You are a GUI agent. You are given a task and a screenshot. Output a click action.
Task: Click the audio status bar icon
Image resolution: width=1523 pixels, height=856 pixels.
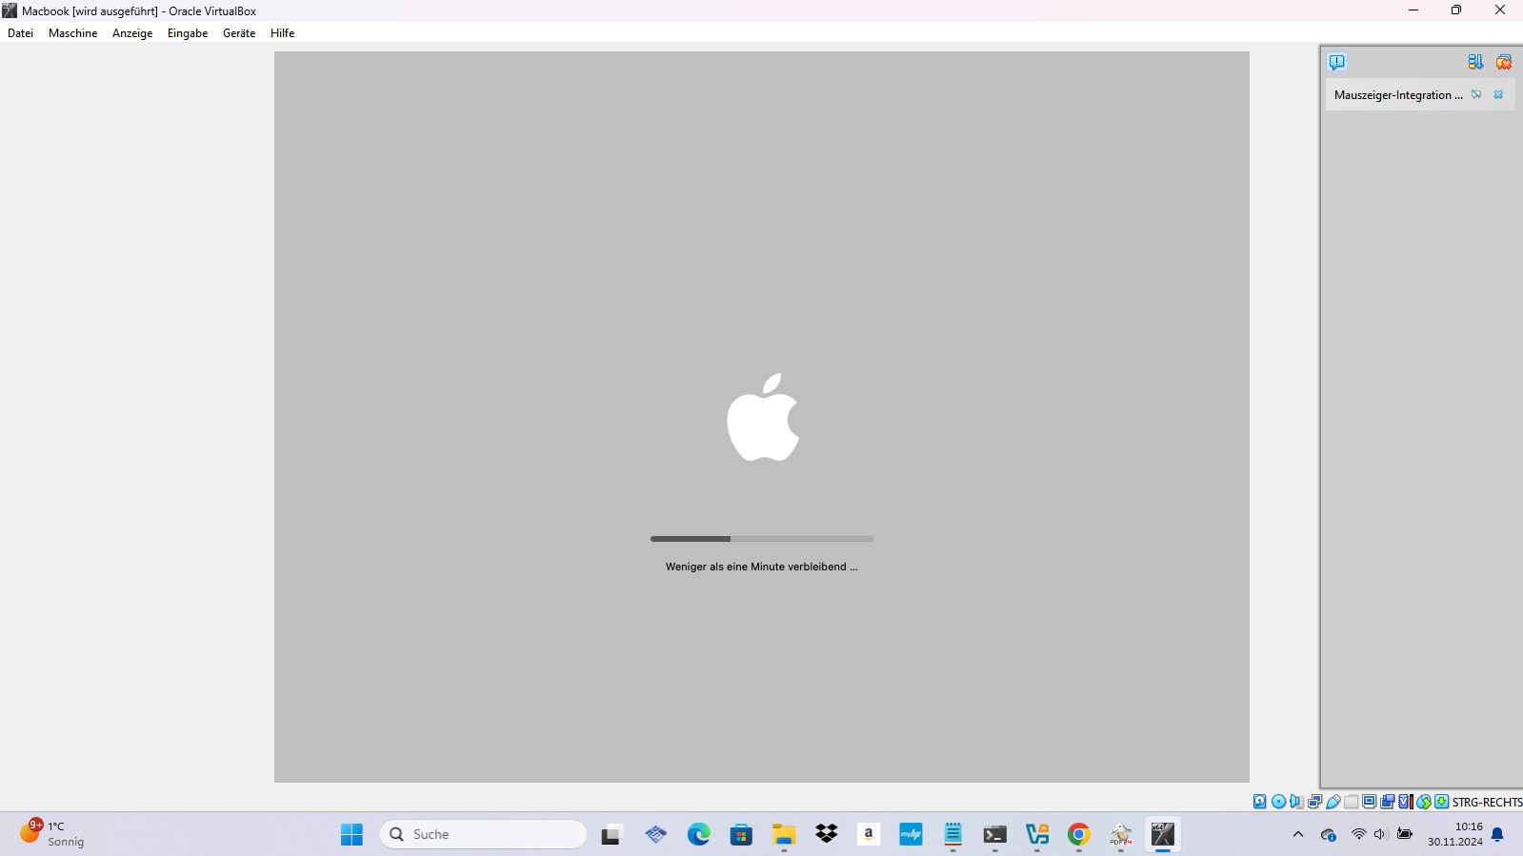pyautogui.click(x=1296, y=802)
